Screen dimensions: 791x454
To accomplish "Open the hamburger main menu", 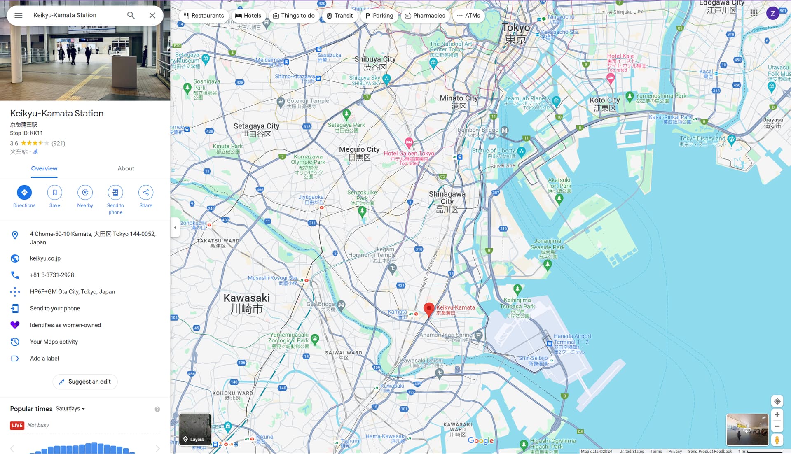I will 18,15.
